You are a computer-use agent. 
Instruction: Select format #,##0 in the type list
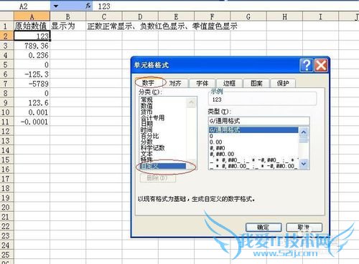coord(253,148)
